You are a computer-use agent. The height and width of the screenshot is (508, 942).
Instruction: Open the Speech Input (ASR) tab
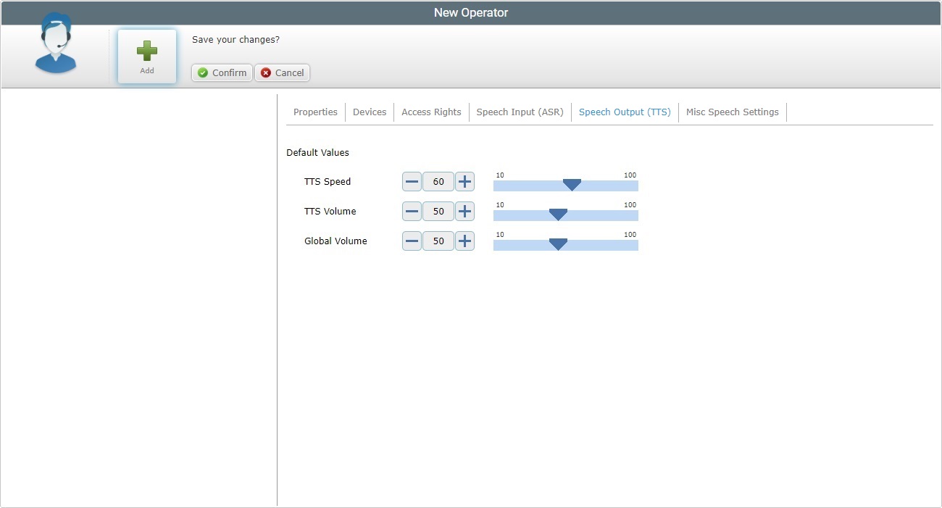tap(520, 112)
